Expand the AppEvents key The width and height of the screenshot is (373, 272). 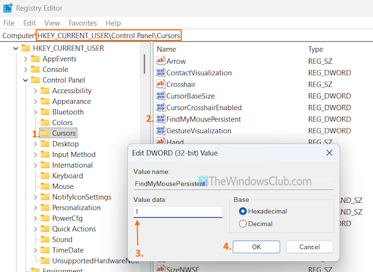(x=26, y=59)
